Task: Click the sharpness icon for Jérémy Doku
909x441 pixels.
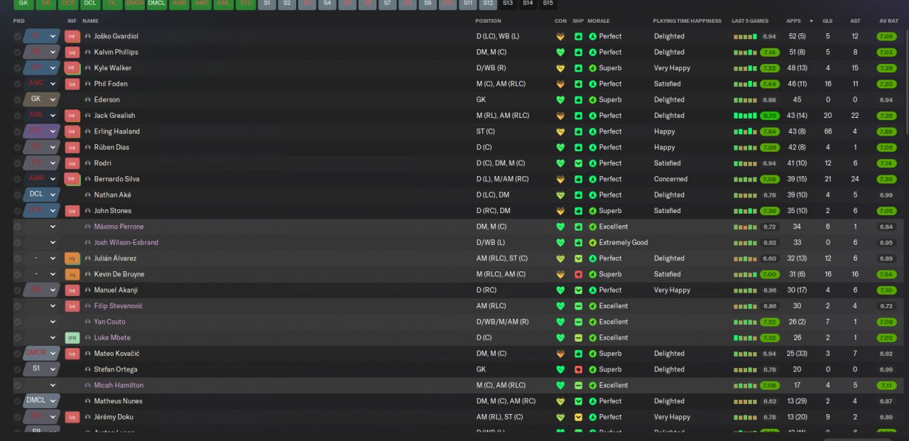Action: 578,417
